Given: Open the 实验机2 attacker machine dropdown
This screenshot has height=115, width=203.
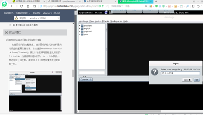Looking at the screenshot, I should tap(37, 18).
